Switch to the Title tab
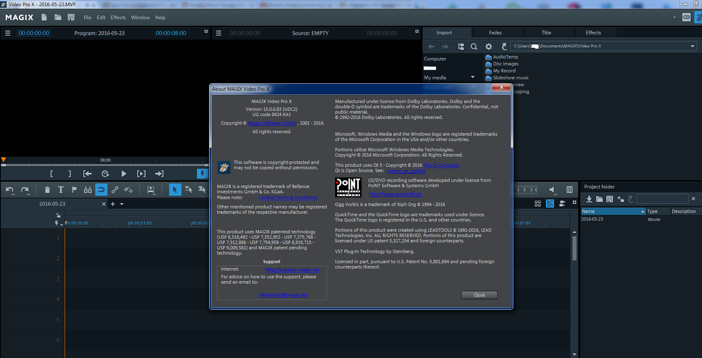Image resolution: width=702 pixels, height=358 pixels. click(546, 33)
